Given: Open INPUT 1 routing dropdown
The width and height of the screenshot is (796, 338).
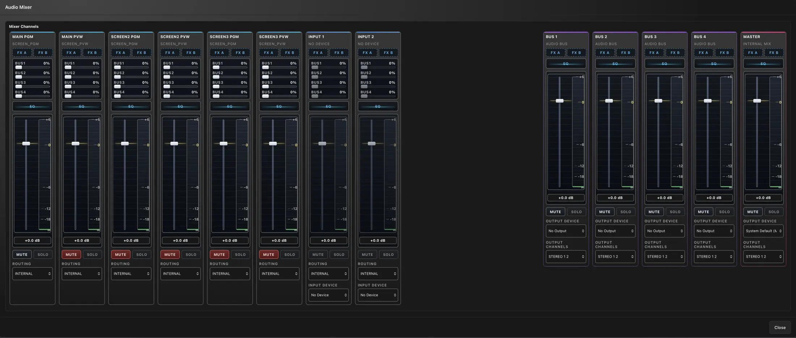Looking at the screenshot, I should pyautogui.click(x=329, y=274).
